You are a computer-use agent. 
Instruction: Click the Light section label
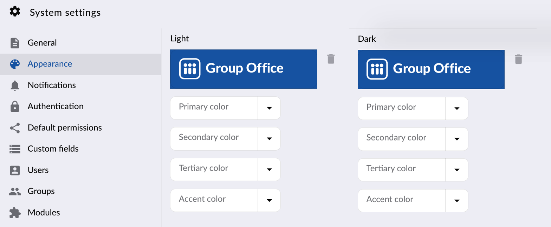[x=180, y=39]
